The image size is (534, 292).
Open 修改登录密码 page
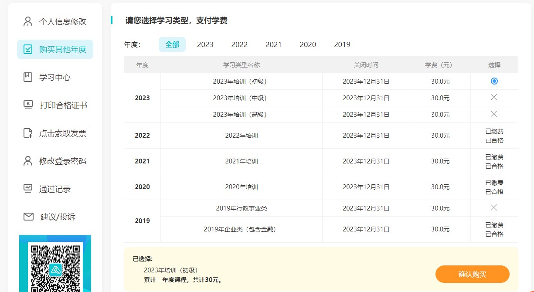(x=55, y=161)
